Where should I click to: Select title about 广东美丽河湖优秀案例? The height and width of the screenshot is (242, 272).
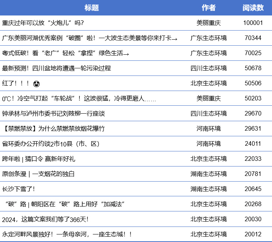click(90, 38)
